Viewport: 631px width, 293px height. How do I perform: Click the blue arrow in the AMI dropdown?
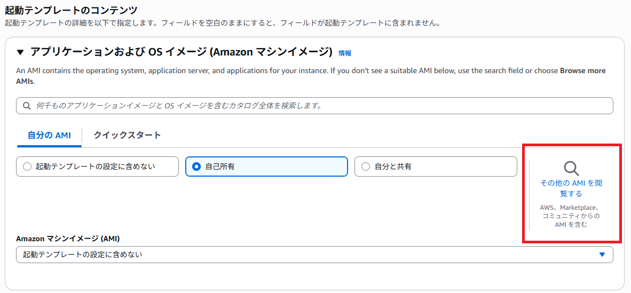(602, 255)
